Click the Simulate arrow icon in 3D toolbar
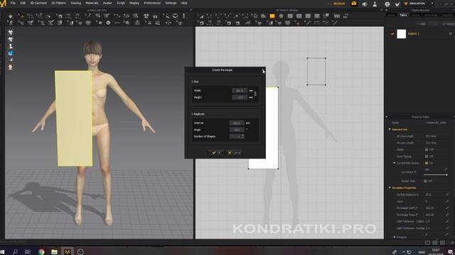 tap(11, 16)
